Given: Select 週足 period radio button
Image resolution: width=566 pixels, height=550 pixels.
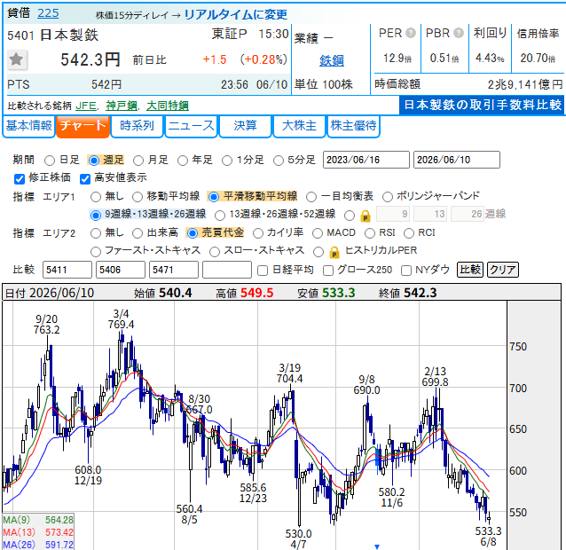Looking at the screenshot, I should coord(94,161).
